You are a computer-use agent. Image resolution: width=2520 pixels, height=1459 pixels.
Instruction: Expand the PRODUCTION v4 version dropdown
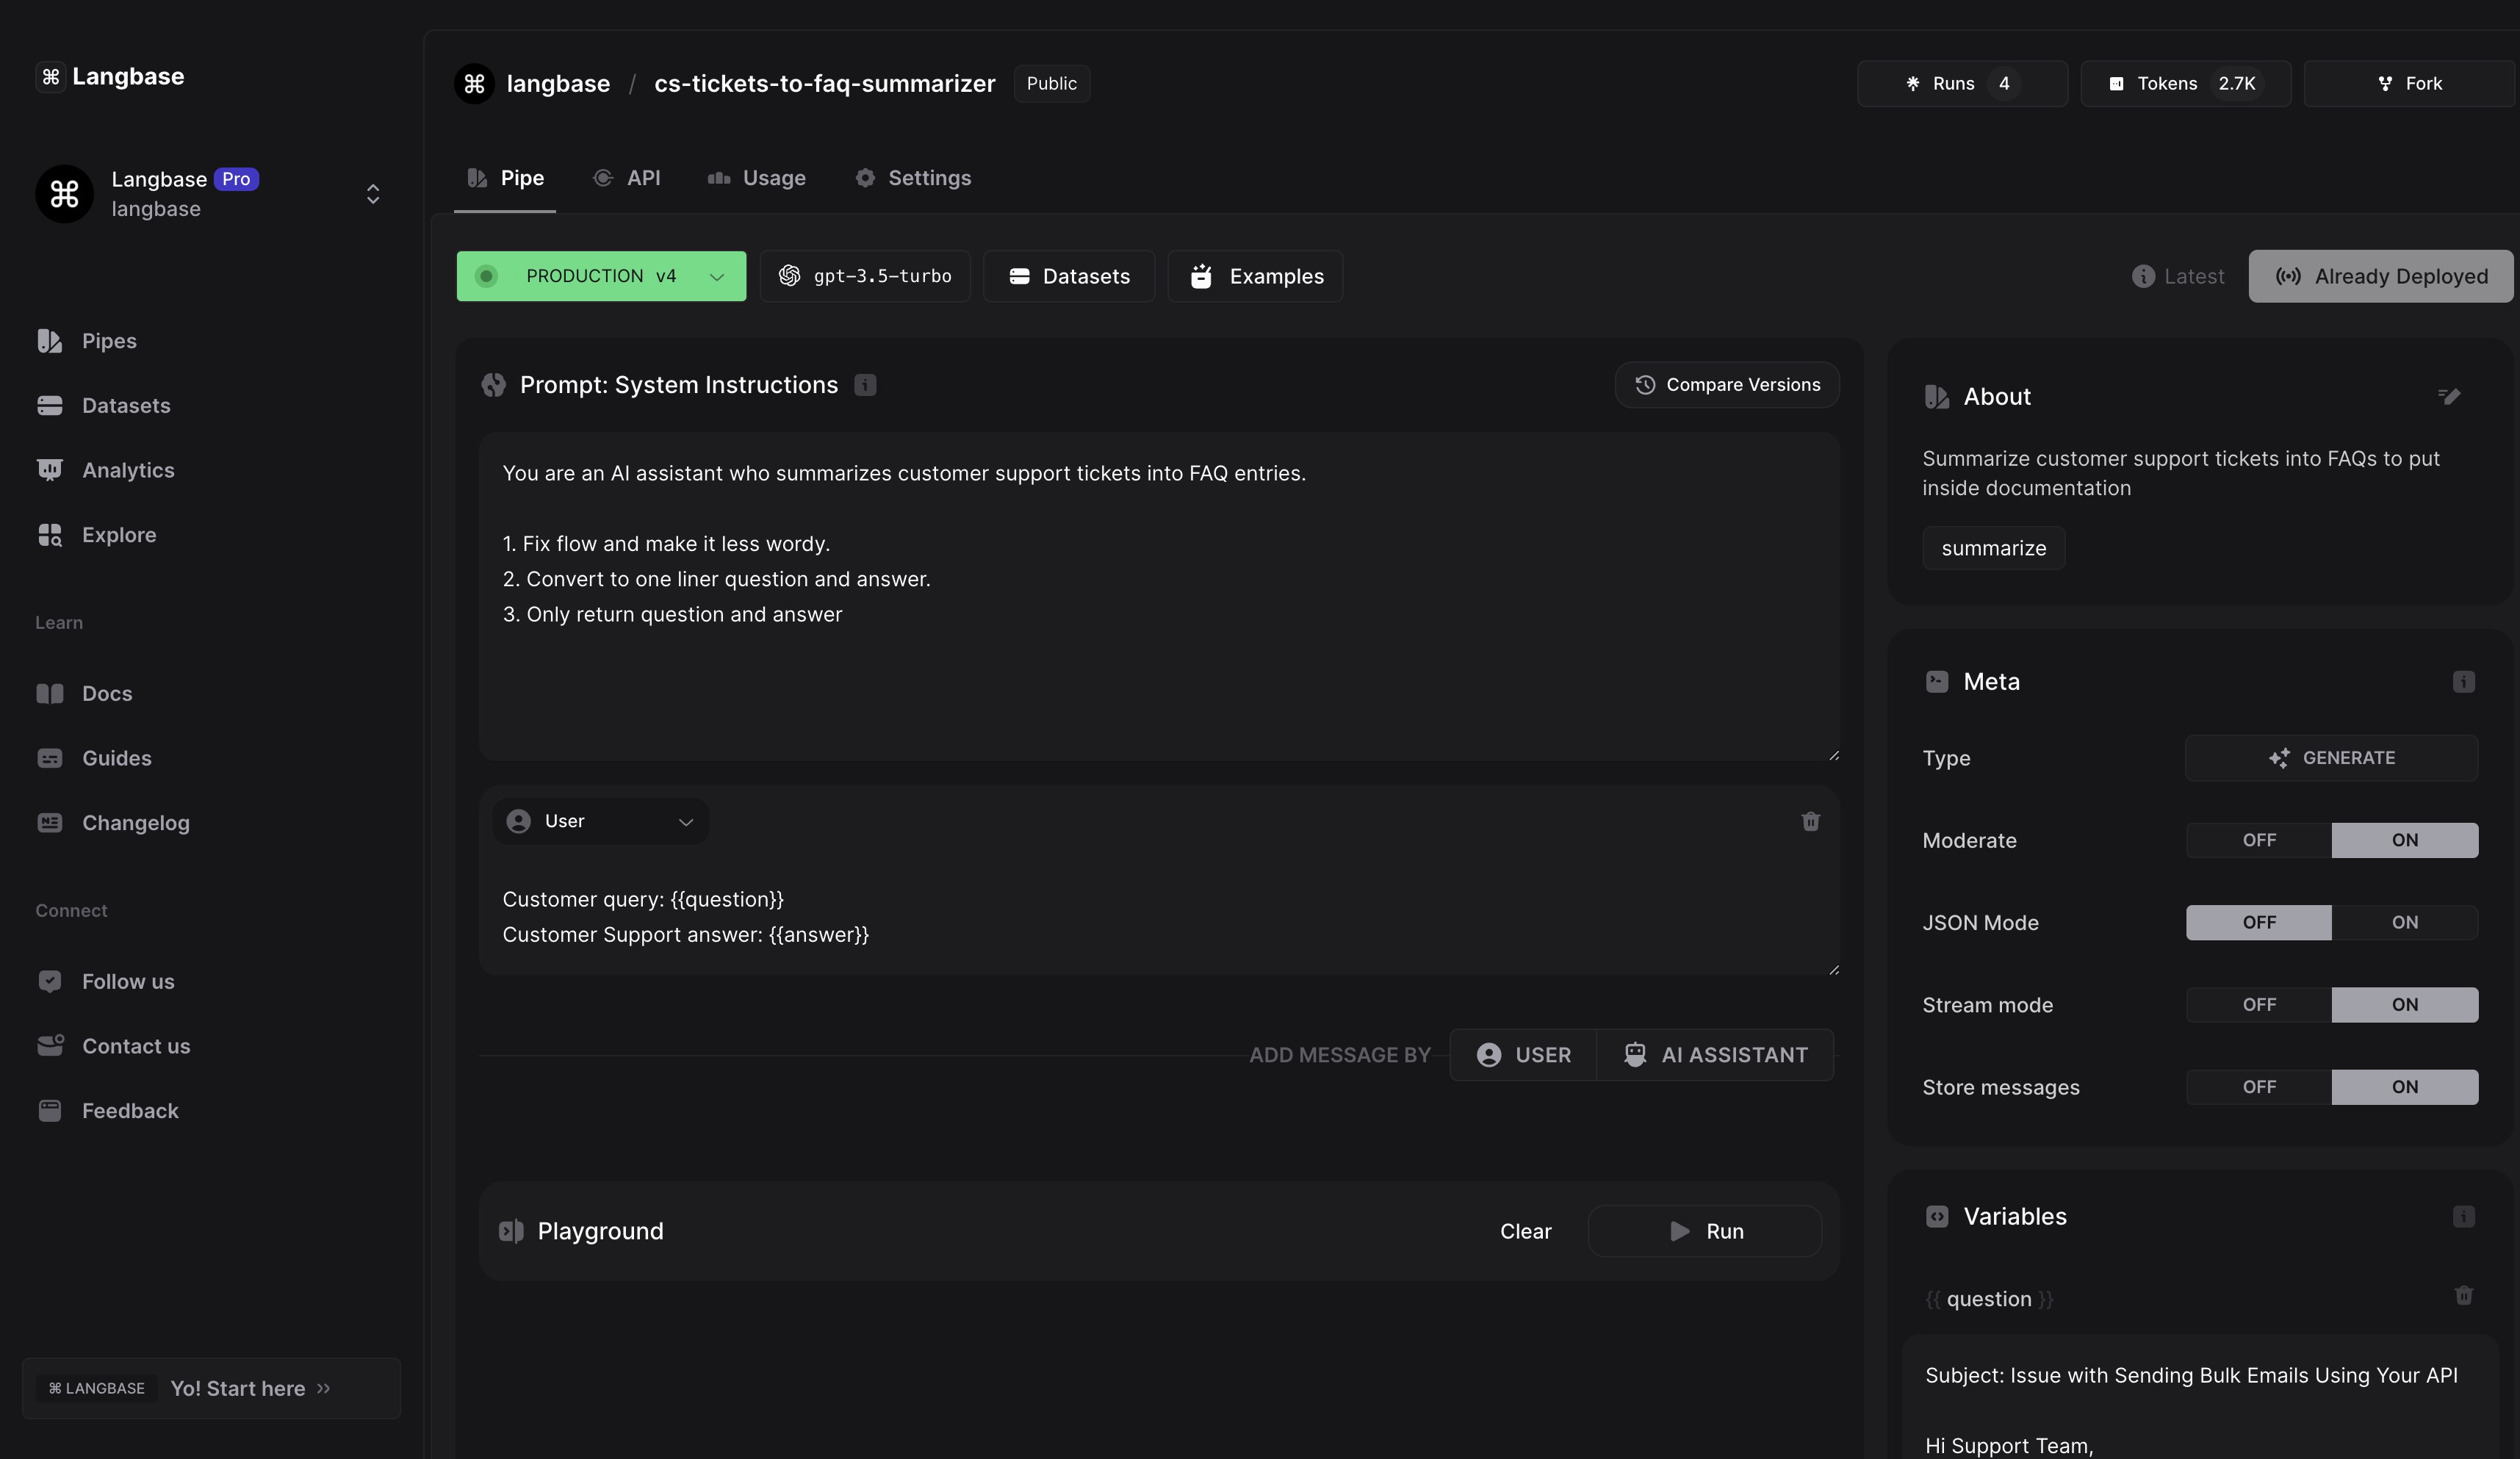(x=601, y=276)
